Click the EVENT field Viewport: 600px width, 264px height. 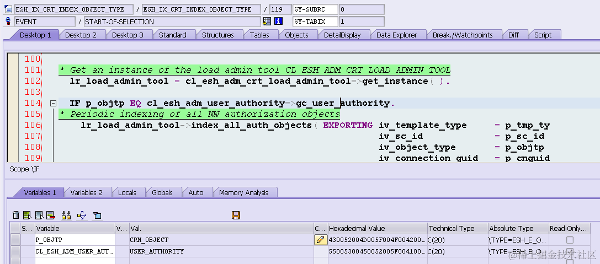(x=45, y=21)
